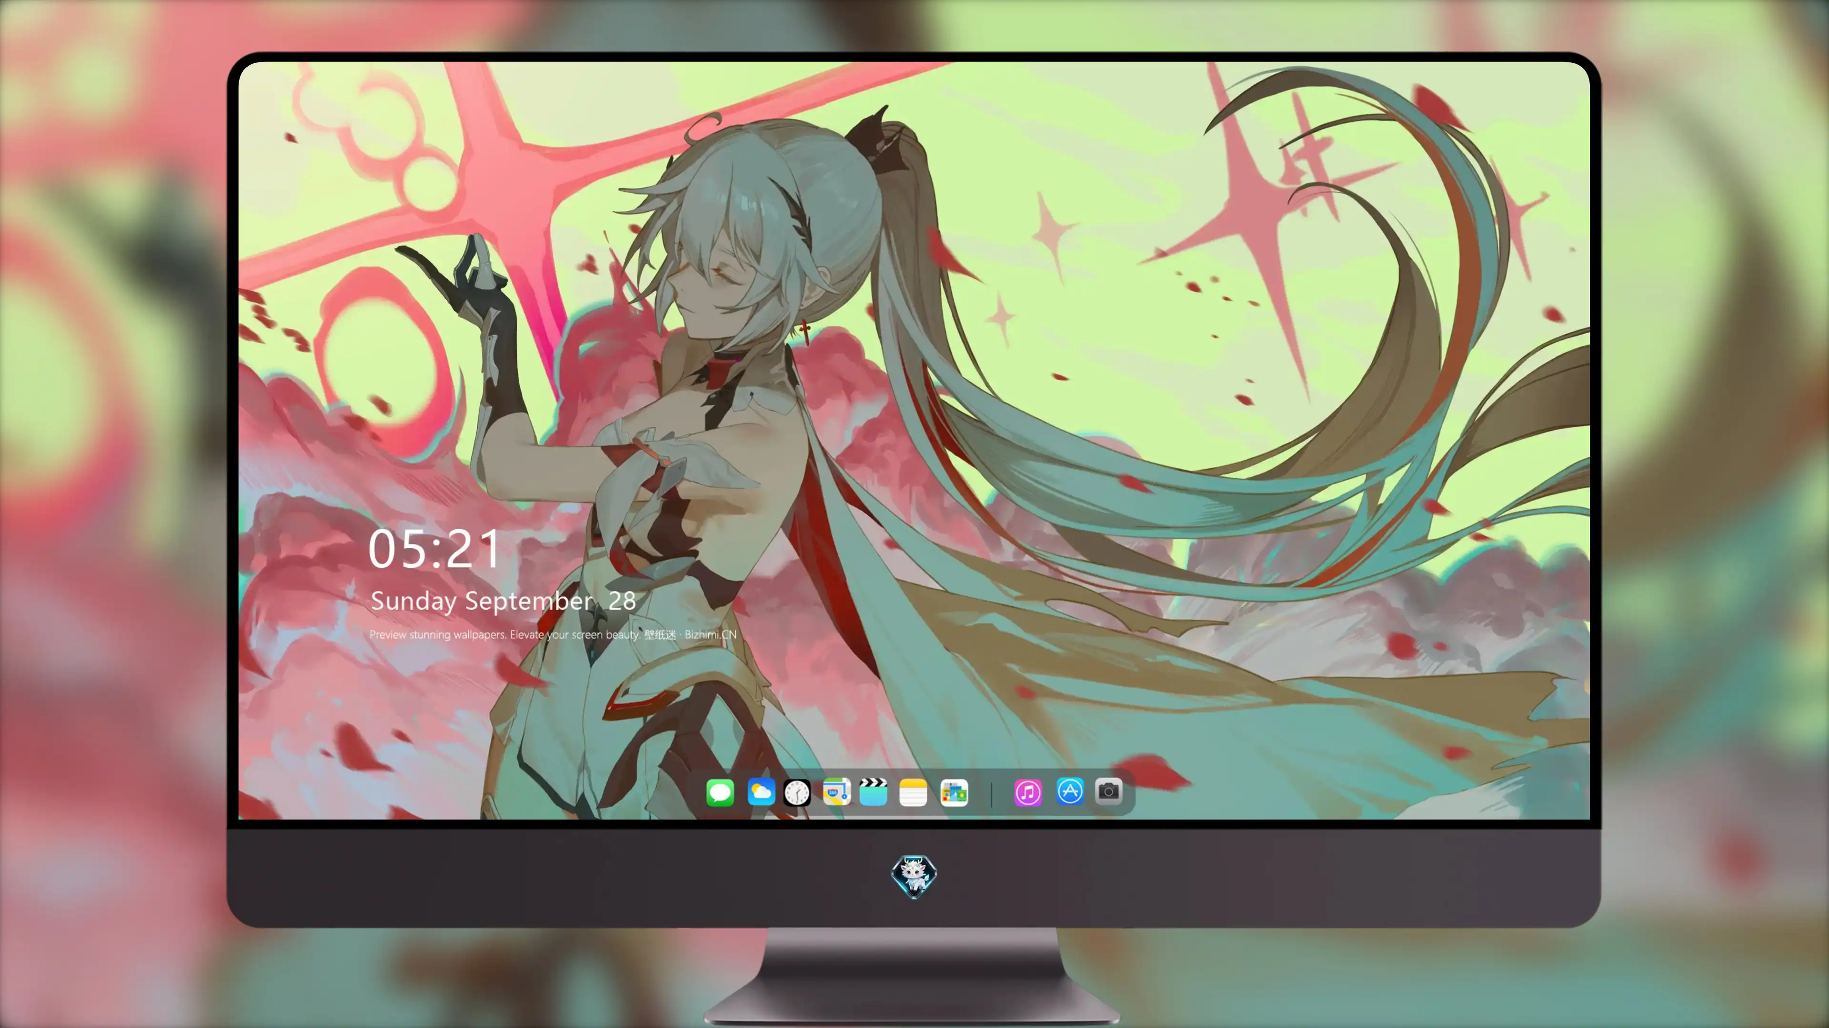Open the Videos clapperboard app in the dock
This screenshot has width=1829, height=1028.
(x=874, y=792)
